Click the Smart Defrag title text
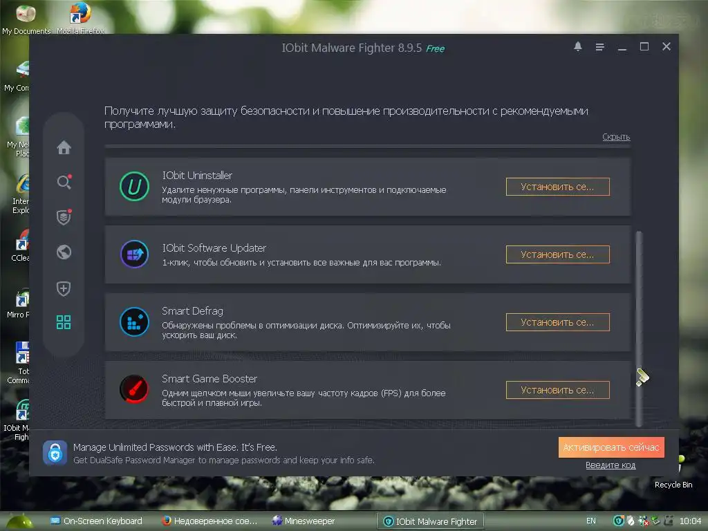 192,310
